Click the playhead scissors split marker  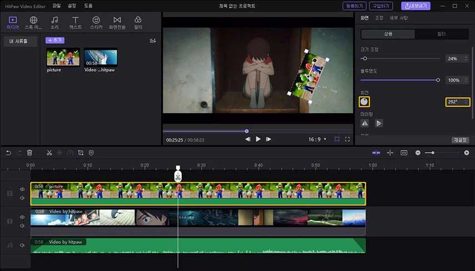178,177
